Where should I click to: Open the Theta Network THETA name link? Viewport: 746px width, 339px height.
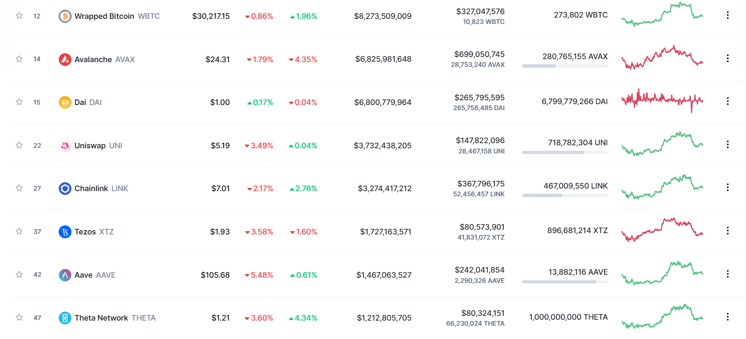(x=115, y=318)
